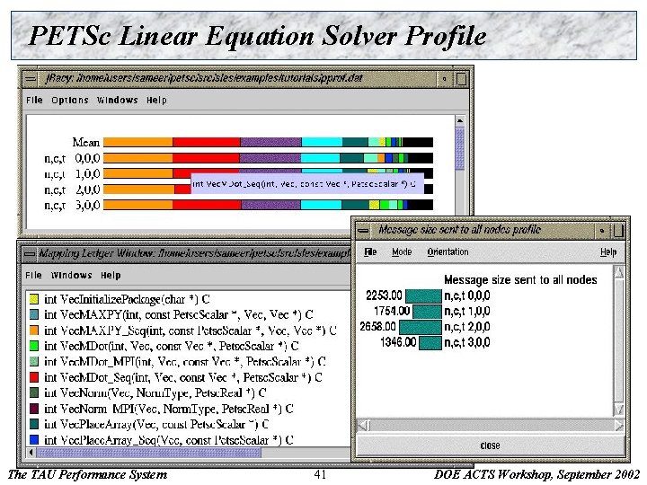Select VecMAXPY(int, const PetscScalar) entry
The height and width of the screenshot is (485, 647).
(x=178, y=314)
